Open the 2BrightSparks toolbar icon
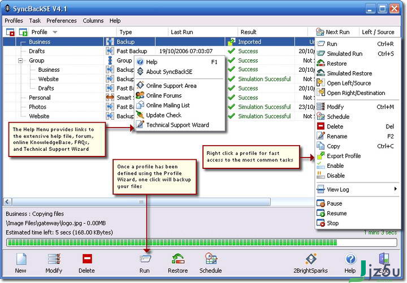The width and height of the screenshot is (407, 283). 311,259
